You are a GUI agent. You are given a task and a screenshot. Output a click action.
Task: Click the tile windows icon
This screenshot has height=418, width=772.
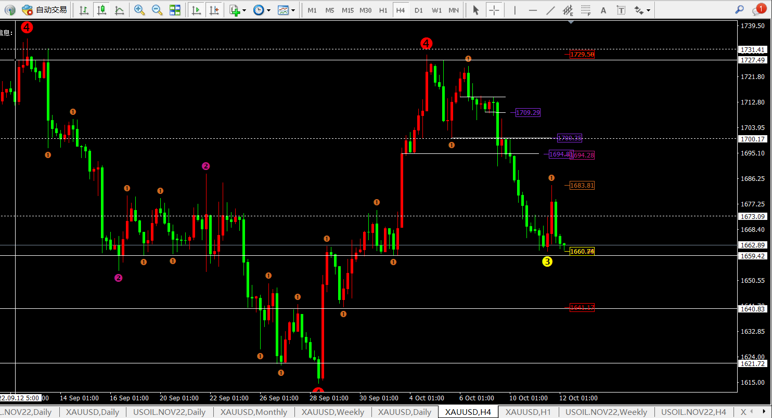click(175, 10)
